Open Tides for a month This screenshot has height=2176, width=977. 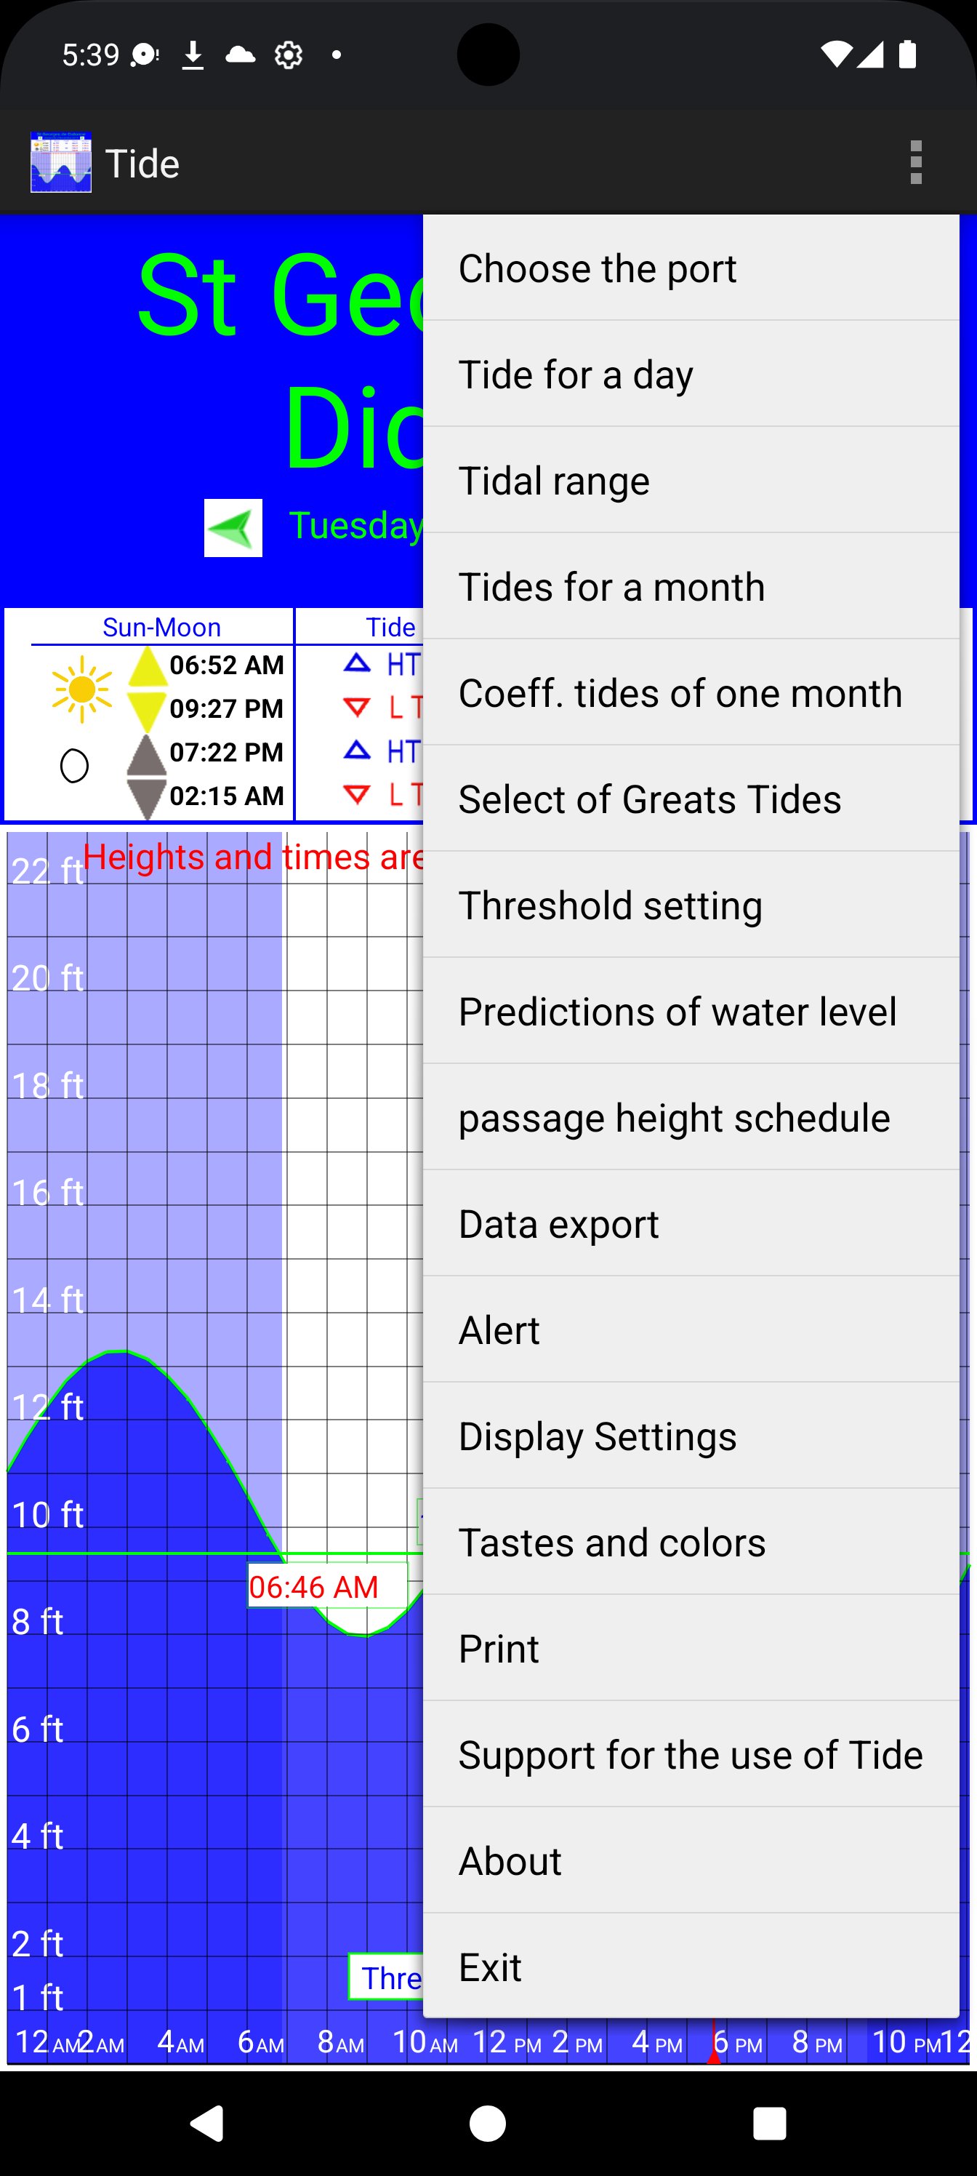pyautogui.click(x=691, y=586)
